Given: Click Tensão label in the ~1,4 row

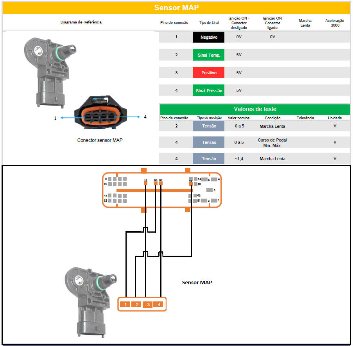Looking at the screenshot, I should [208, 159].
